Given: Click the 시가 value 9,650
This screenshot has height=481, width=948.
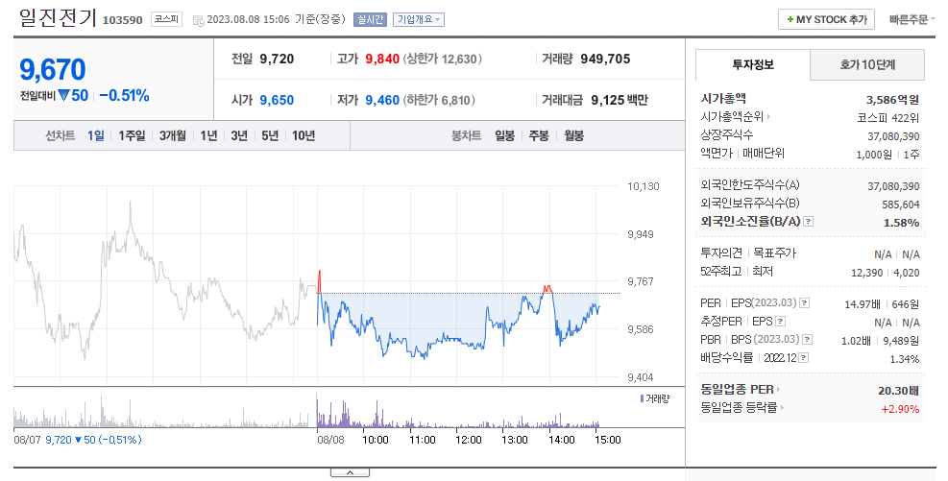Looking at the screenshot, I should coord(277,100).
